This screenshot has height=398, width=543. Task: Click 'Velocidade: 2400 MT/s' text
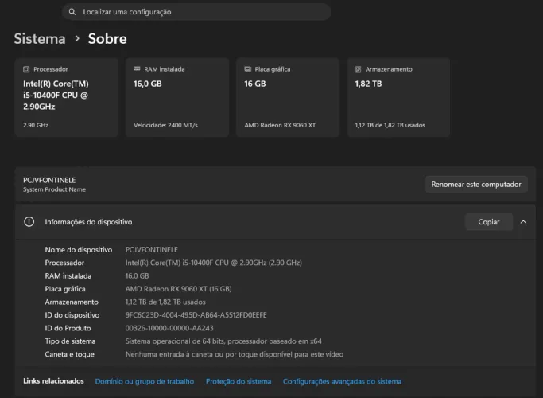click(165, 125)
